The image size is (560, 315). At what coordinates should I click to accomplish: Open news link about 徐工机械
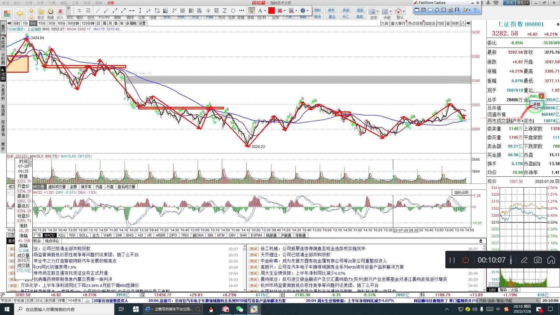click(x=313, y=249)
